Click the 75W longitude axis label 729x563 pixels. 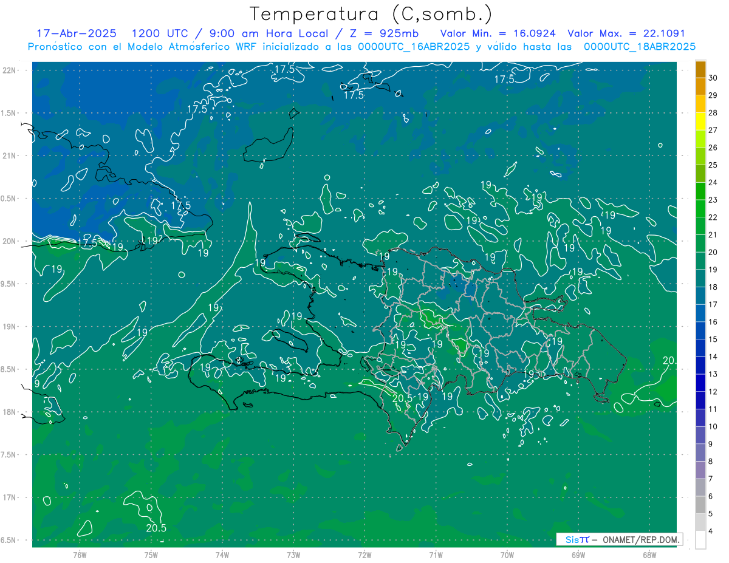click(x=151, y=554)
